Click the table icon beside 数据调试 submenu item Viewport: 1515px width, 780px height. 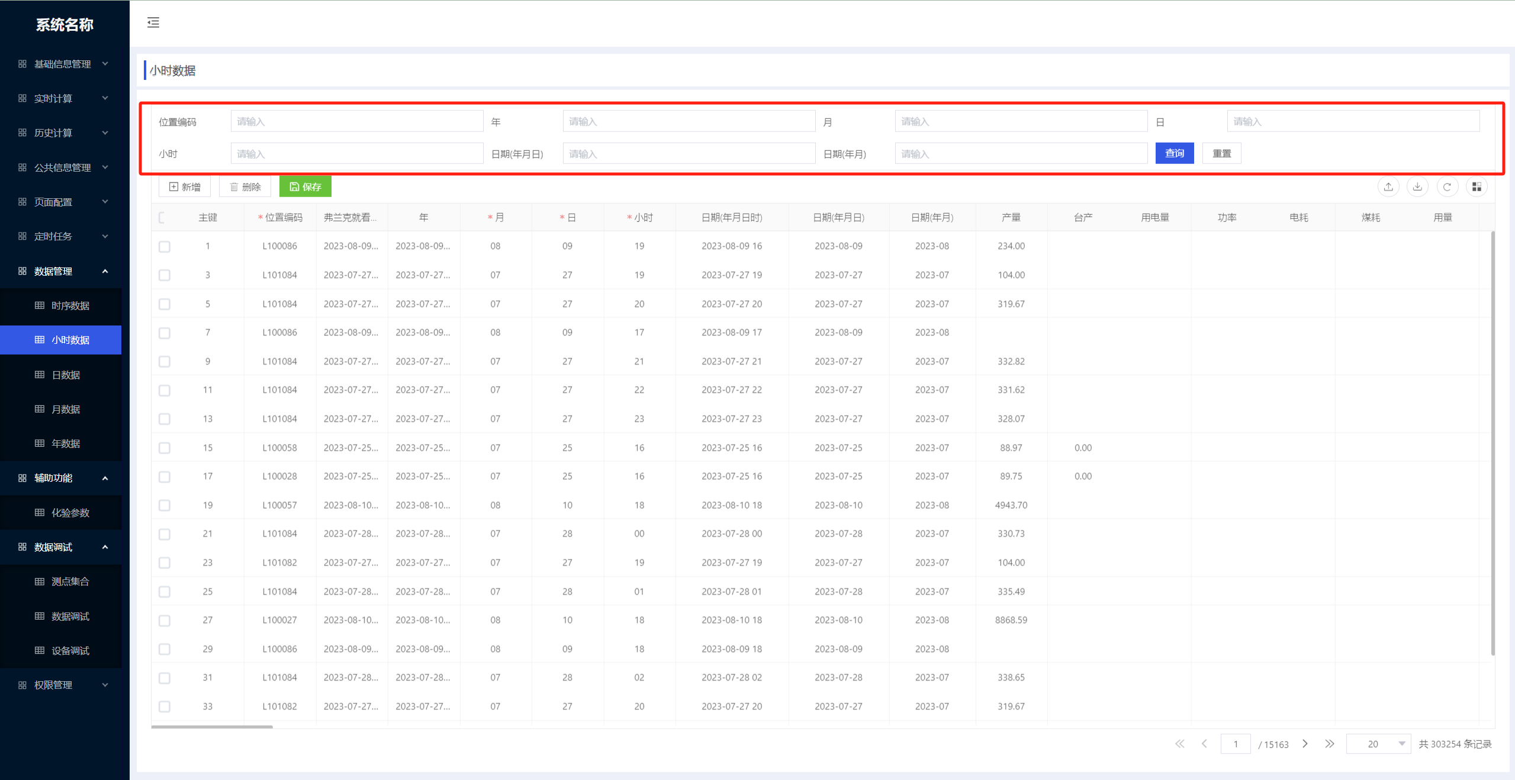(x=40, y=616)
